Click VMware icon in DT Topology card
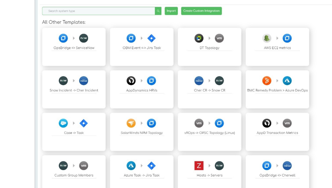The width and height of the screenshot is (332, 188). click(219, 38)
